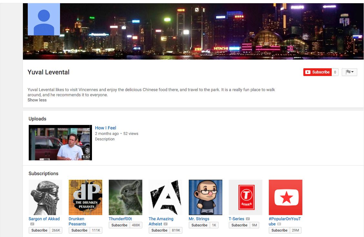Image resolution: width=364 pixels, height=237 pixels.
Task: Visit #PopularOnYouTube channel link
Action: tap(285, 221)
